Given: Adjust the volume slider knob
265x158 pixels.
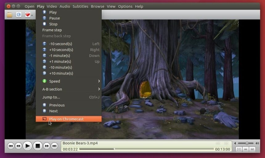Looking at the screenshot, I should click(x=247, y=143).
